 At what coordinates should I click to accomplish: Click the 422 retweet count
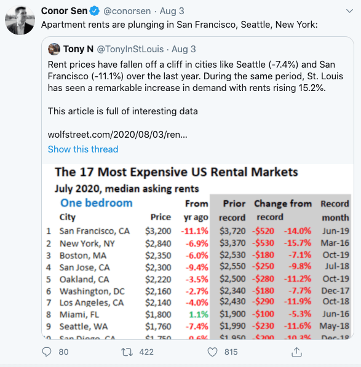[x=146, y=352]
